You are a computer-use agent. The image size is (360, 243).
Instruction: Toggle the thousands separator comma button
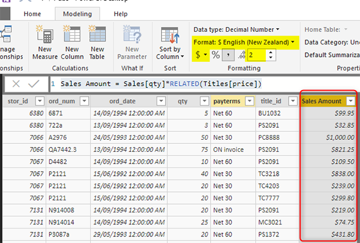point(229,55)
